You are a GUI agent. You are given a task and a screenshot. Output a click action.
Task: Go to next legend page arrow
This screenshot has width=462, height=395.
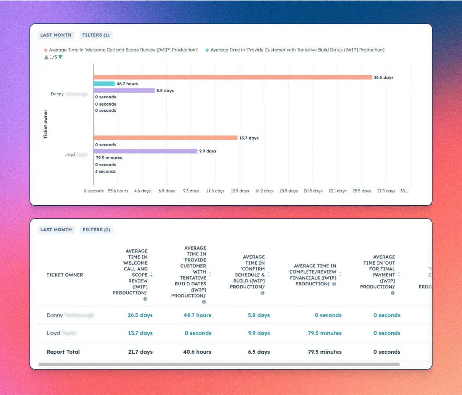coord(61,57)
